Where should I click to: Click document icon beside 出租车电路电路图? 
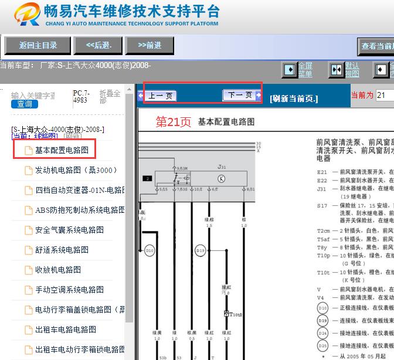point(29,330)
